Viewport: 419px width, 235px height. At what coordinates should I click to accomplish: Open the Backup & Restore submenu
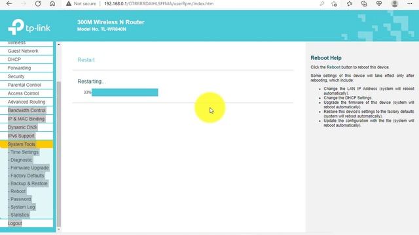coord(29,183)
